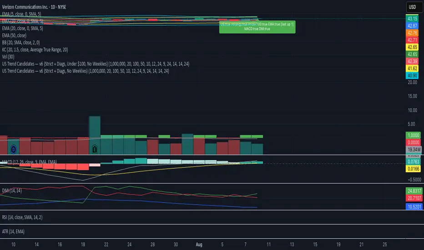
Task: Click the blue 10.5201 ADX value label
Action: click(x=414, y=207)
